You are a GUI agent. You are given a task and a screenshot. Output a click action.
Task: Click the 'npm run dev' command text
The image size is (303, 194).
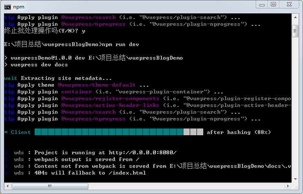click(120, 44)
